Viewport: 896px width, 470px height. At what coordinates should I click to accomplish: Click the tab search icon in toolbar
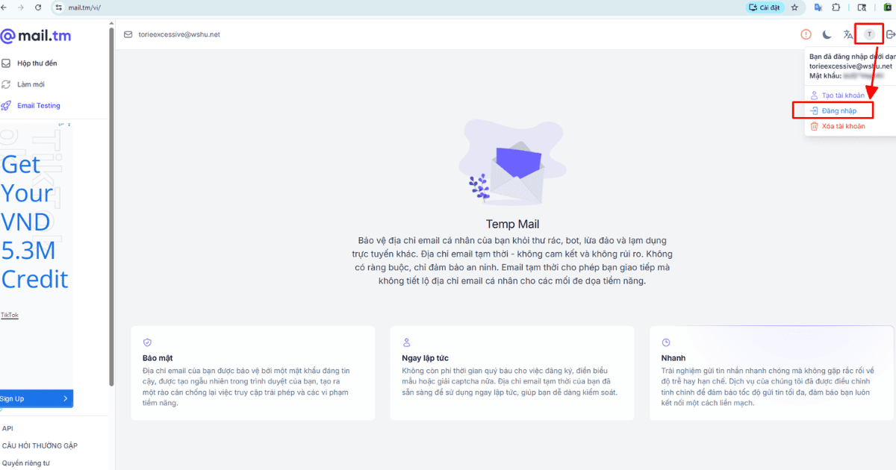(862, 7)
